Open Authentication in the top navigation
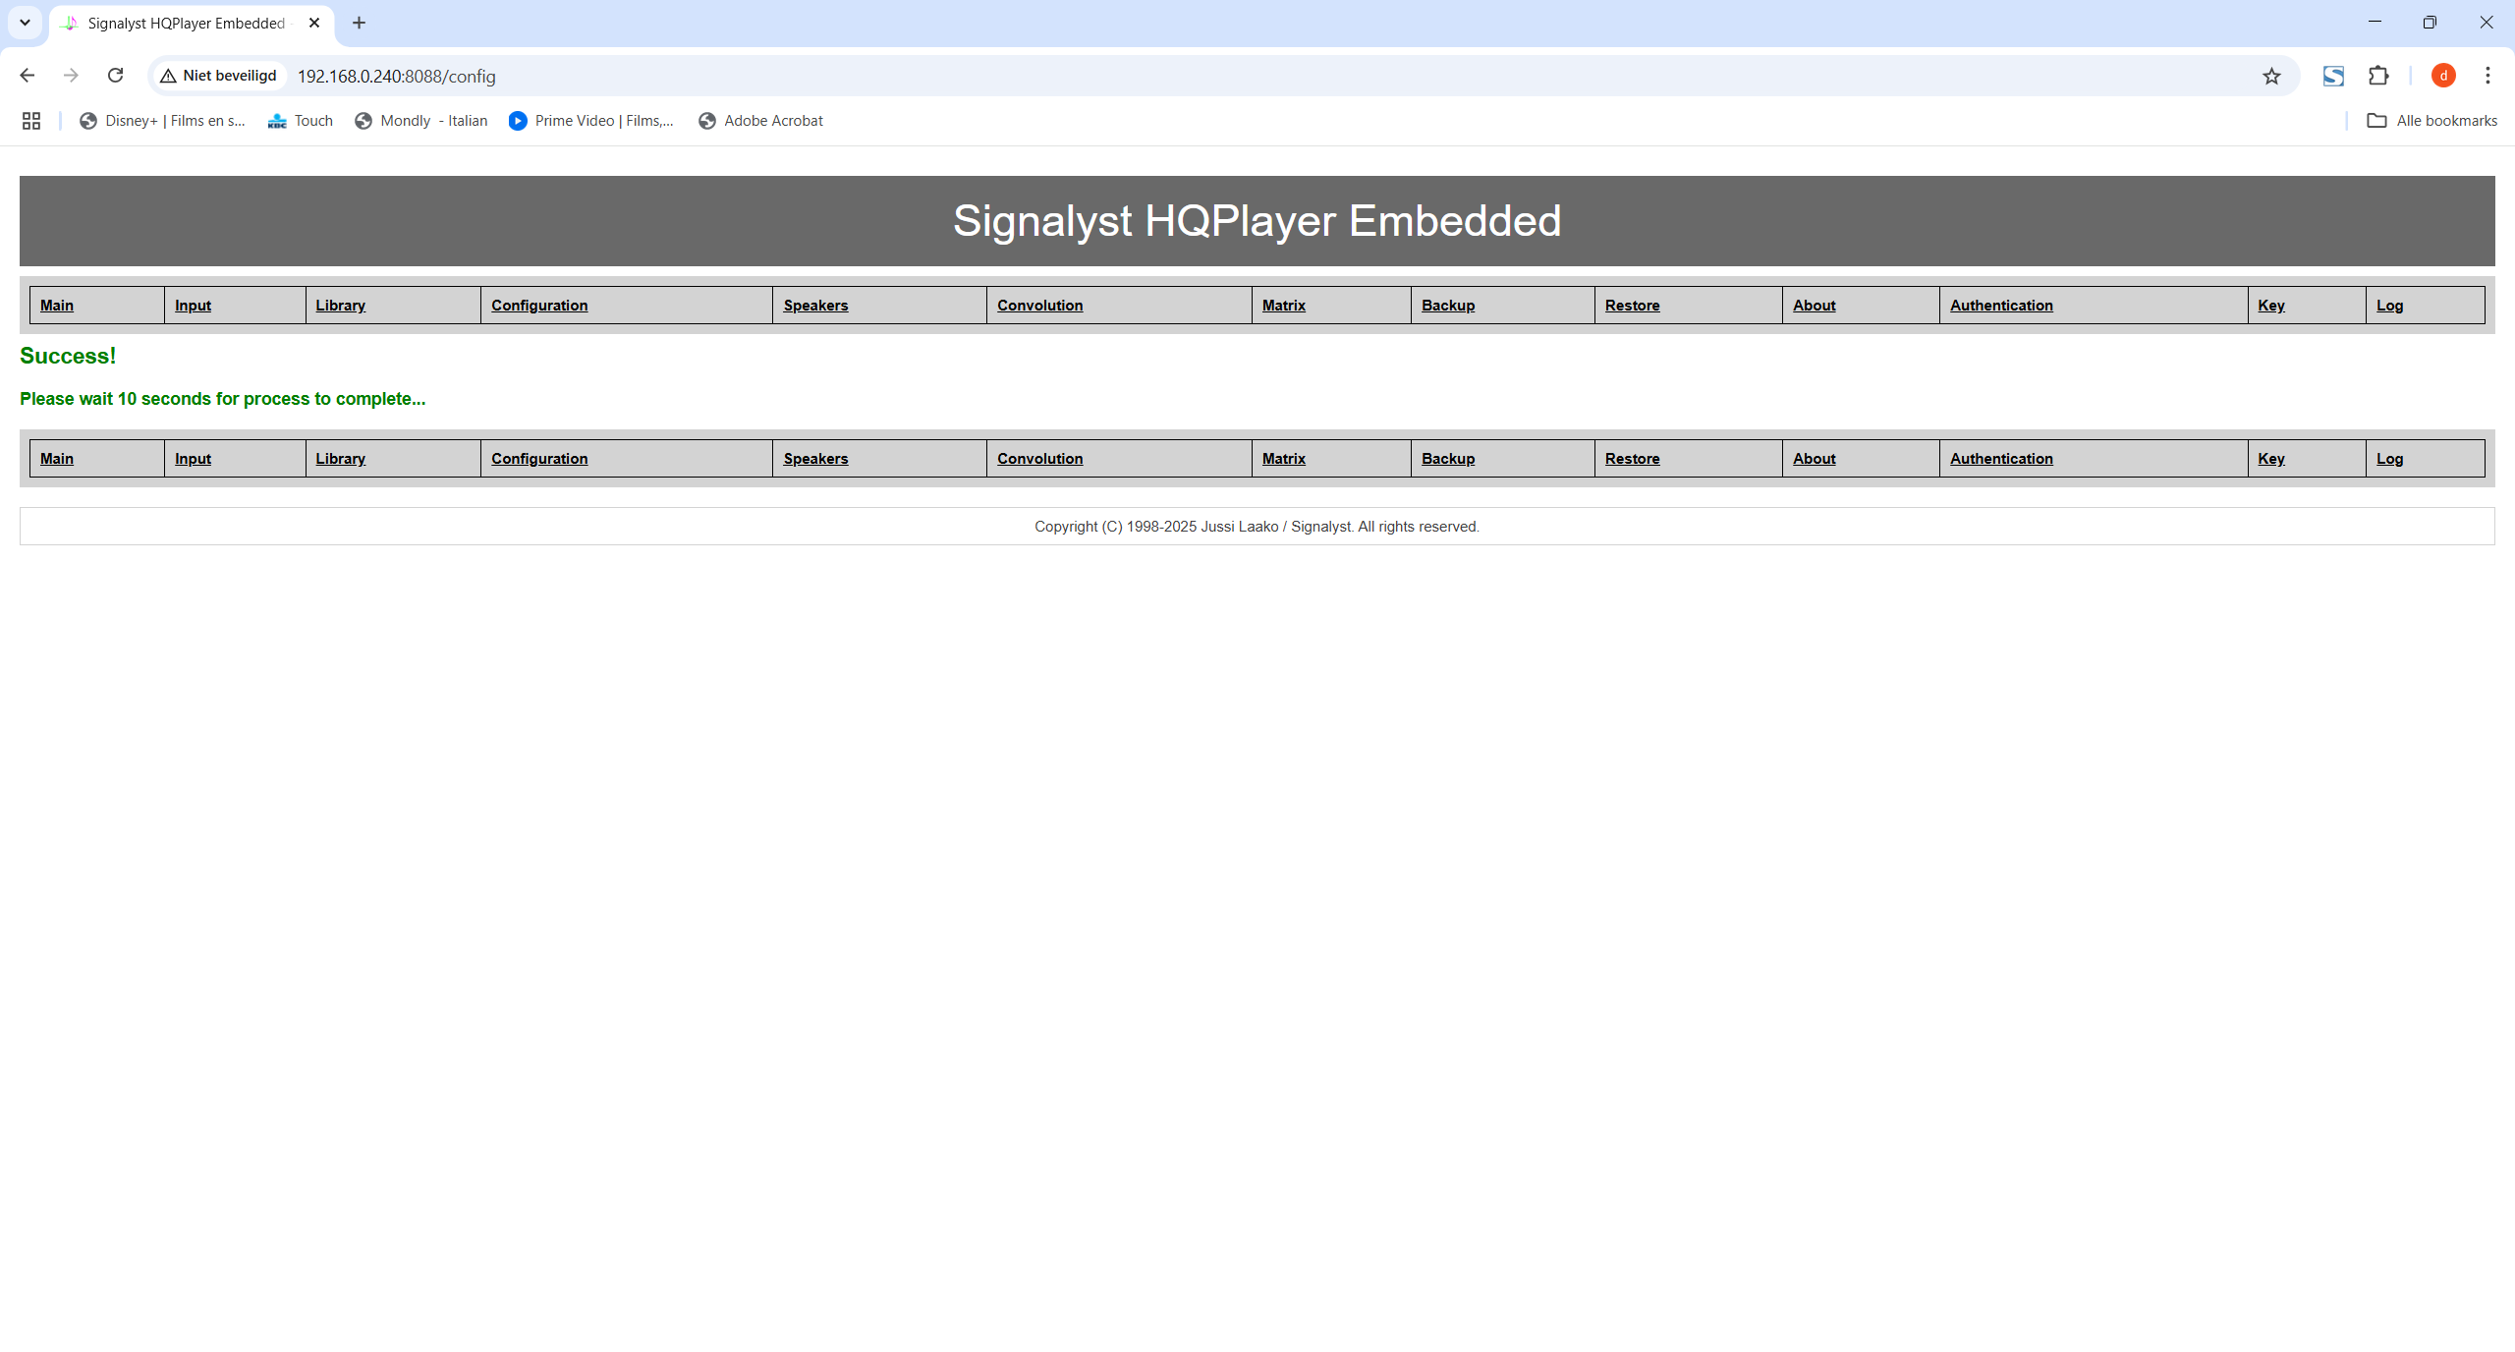Viewport: 2515px width, 1352px height. (x=2001, y=306)
